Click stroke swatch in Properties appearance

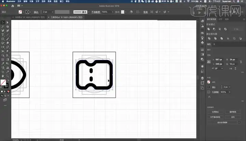[x=209, y=87]
